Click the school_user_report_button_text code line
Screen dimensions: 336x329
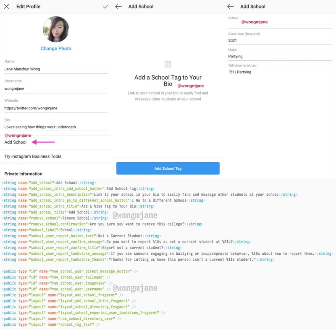coord(81,236)
